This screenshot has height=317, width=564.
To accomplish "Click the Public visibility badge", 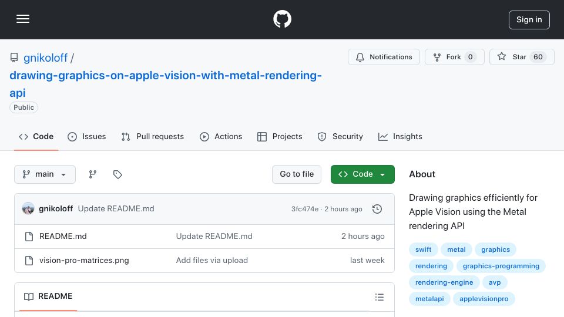I will (23, 107).
